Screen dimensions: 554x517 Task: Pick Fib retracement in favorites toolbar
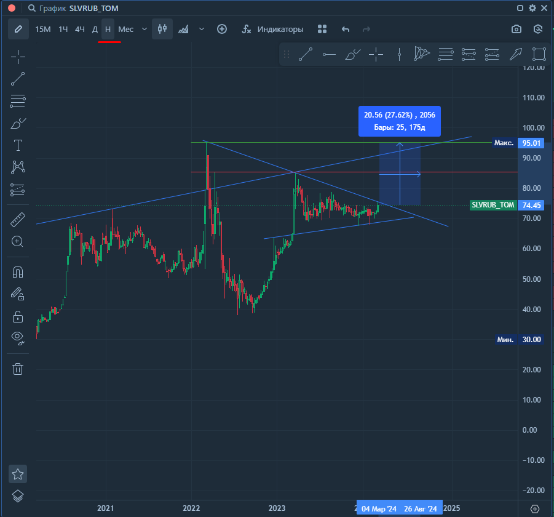[446, 54]
